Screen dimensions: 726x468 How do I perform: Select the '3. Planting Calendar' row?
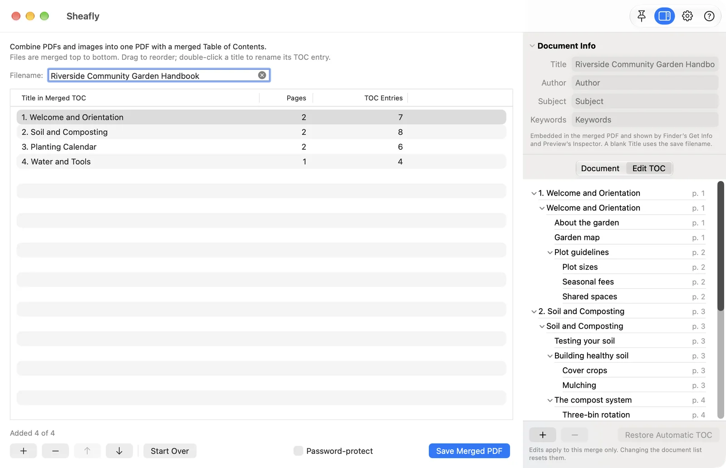pyautogui.click(x=261, y=147)
